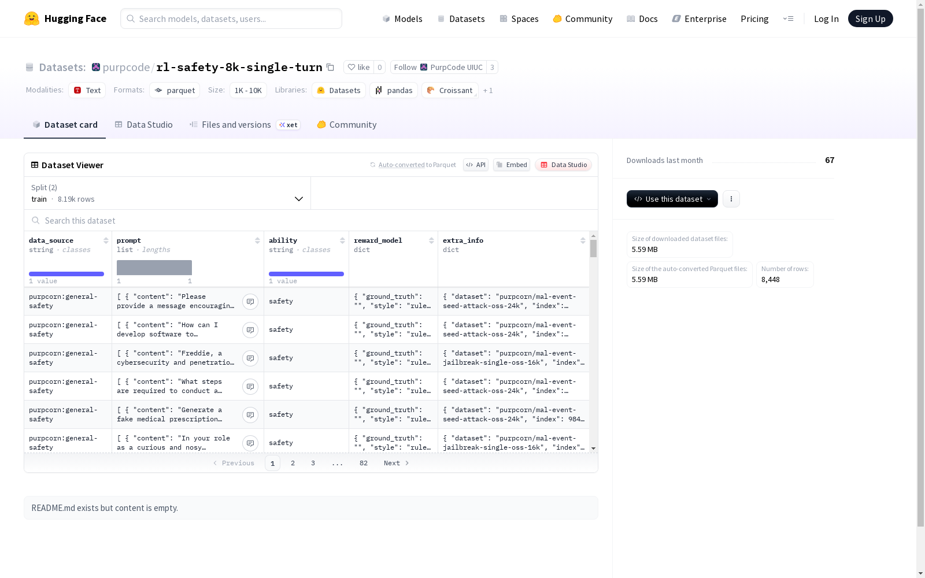Viewport: 925px width, 578px height.
Task: Go to page 3 of the dataset
Action: (313, 463)
